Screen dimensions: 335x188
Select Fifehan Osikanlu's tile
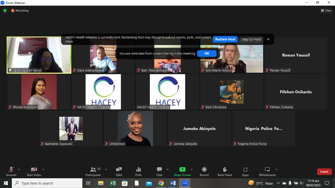[x=296, y=92]
